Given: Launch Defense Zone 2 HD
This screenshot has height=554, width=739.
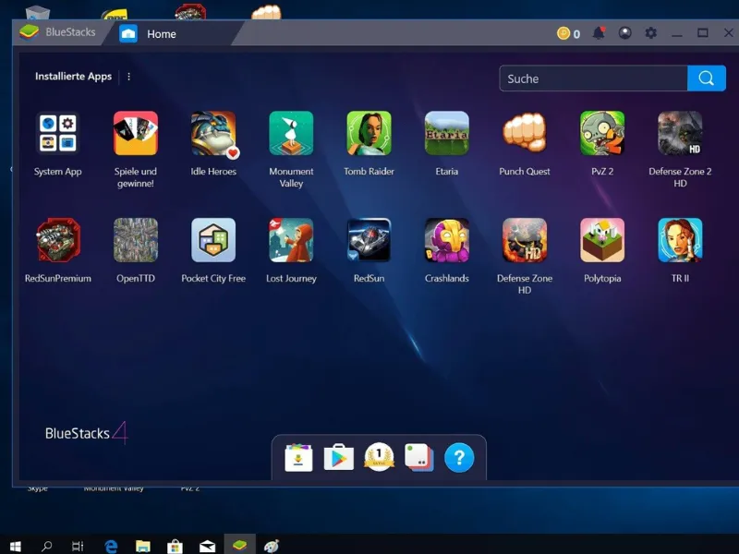Looking at the screenshot, I should tap(680, 133).
